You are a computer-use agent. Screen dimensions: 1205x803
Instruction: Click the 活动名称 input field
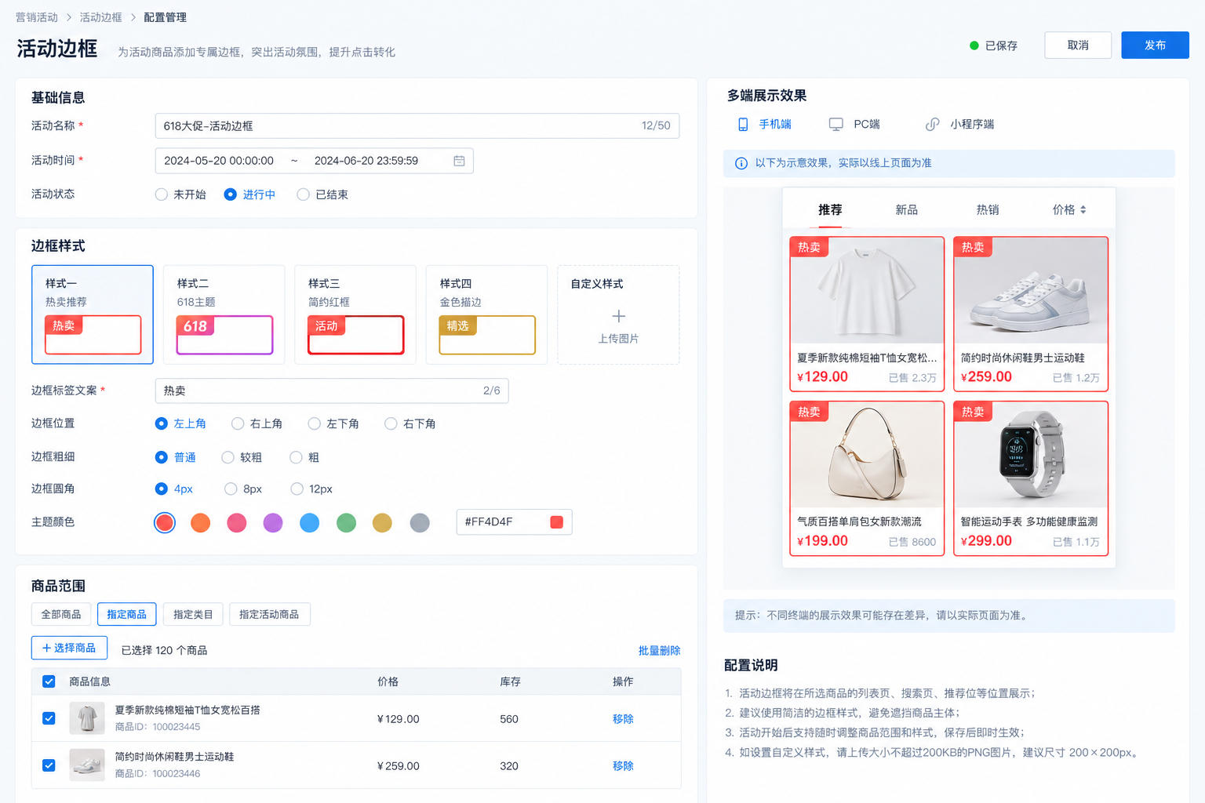pyautogui.click(x=417, y=125)
